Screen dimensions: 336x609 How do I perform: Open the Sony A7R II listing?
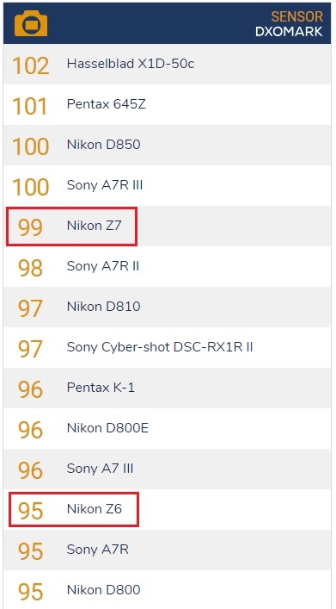[x=168, y=267]
